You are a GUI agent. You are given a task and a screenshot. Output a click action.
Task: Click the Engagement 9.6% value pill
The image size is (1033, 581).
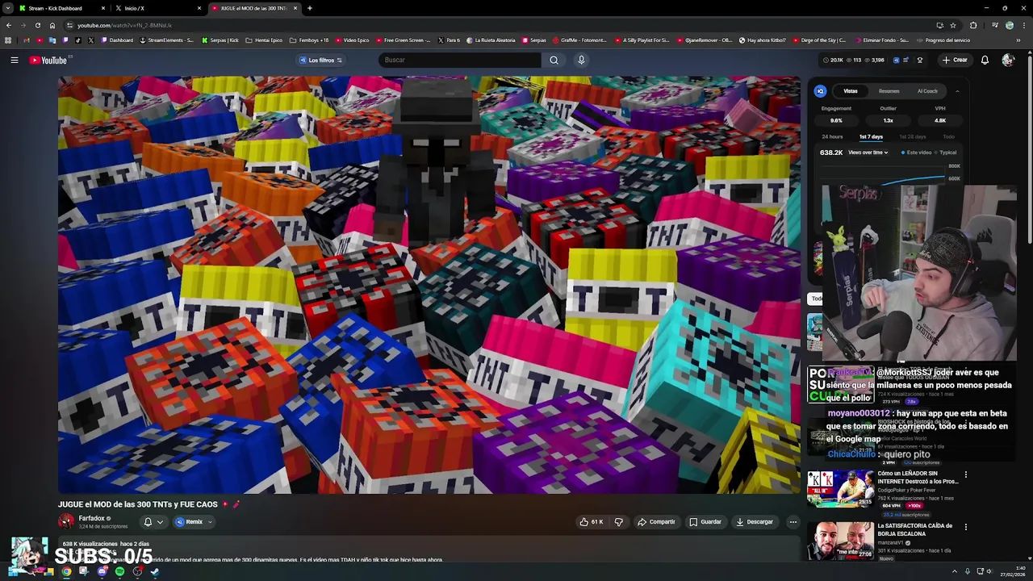tap(836, 120)
